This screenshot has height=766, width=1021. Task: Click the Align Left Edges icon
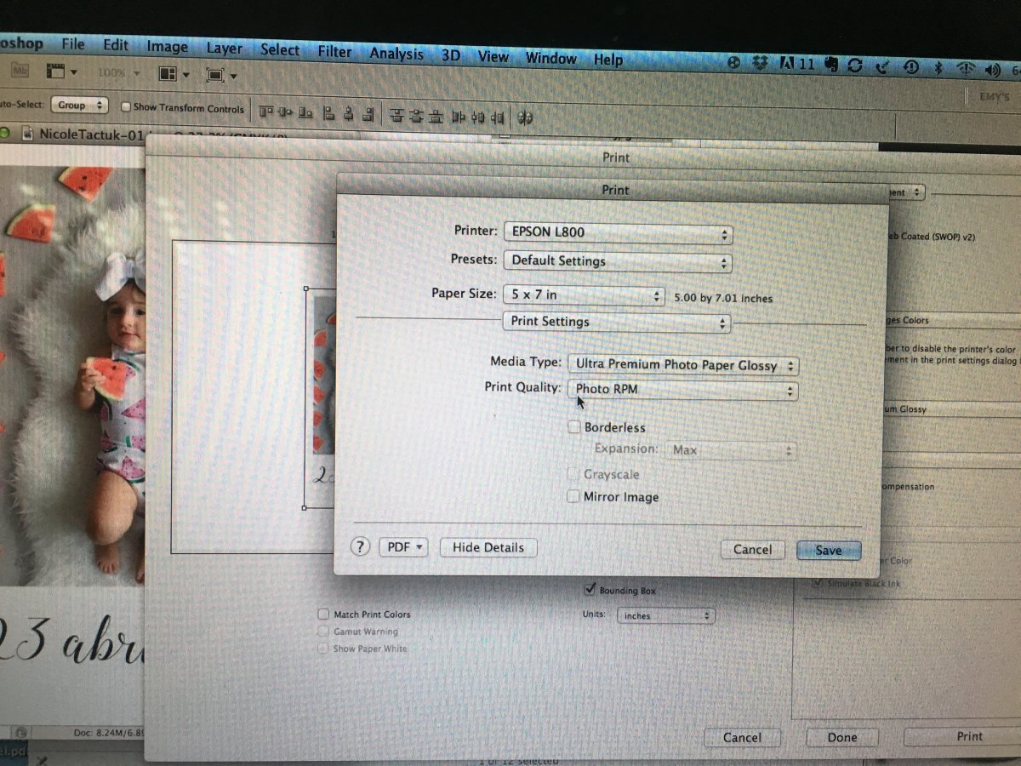pos(327,112)
